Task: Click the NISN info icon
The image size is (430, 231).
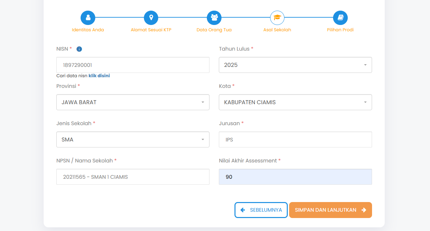Action: [x=79, y=49]
